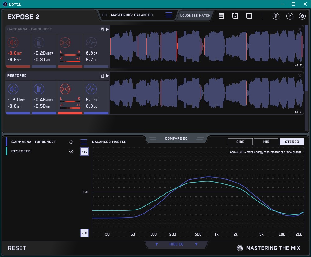Click the peak level icon on the Restored track
This screenshot has width=311, height=257.
tap(39, 89)
